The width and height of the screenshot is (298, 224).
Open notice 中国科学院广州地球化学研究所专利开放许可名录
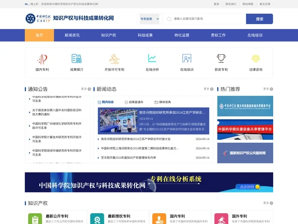click(57, 126)
